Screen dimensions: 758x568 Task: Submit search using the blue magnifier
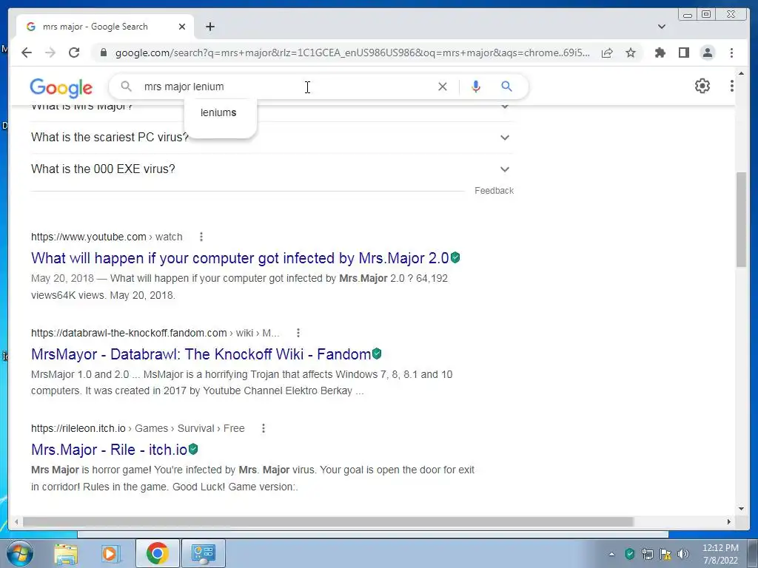[506, 87]
